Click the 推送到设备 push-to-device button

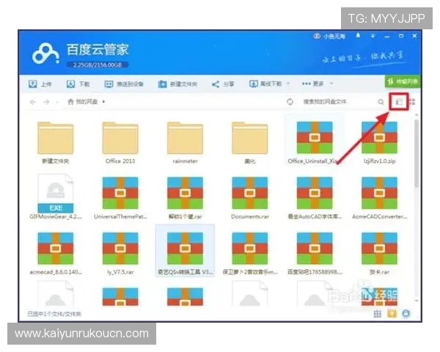(124, 84)
